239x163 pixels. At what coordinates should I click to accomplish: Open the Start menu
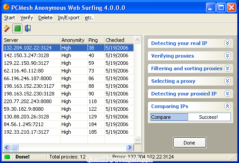(x=9, y=18)
